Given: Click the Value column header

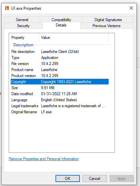Looking at the screenshot, I should 74,38.
